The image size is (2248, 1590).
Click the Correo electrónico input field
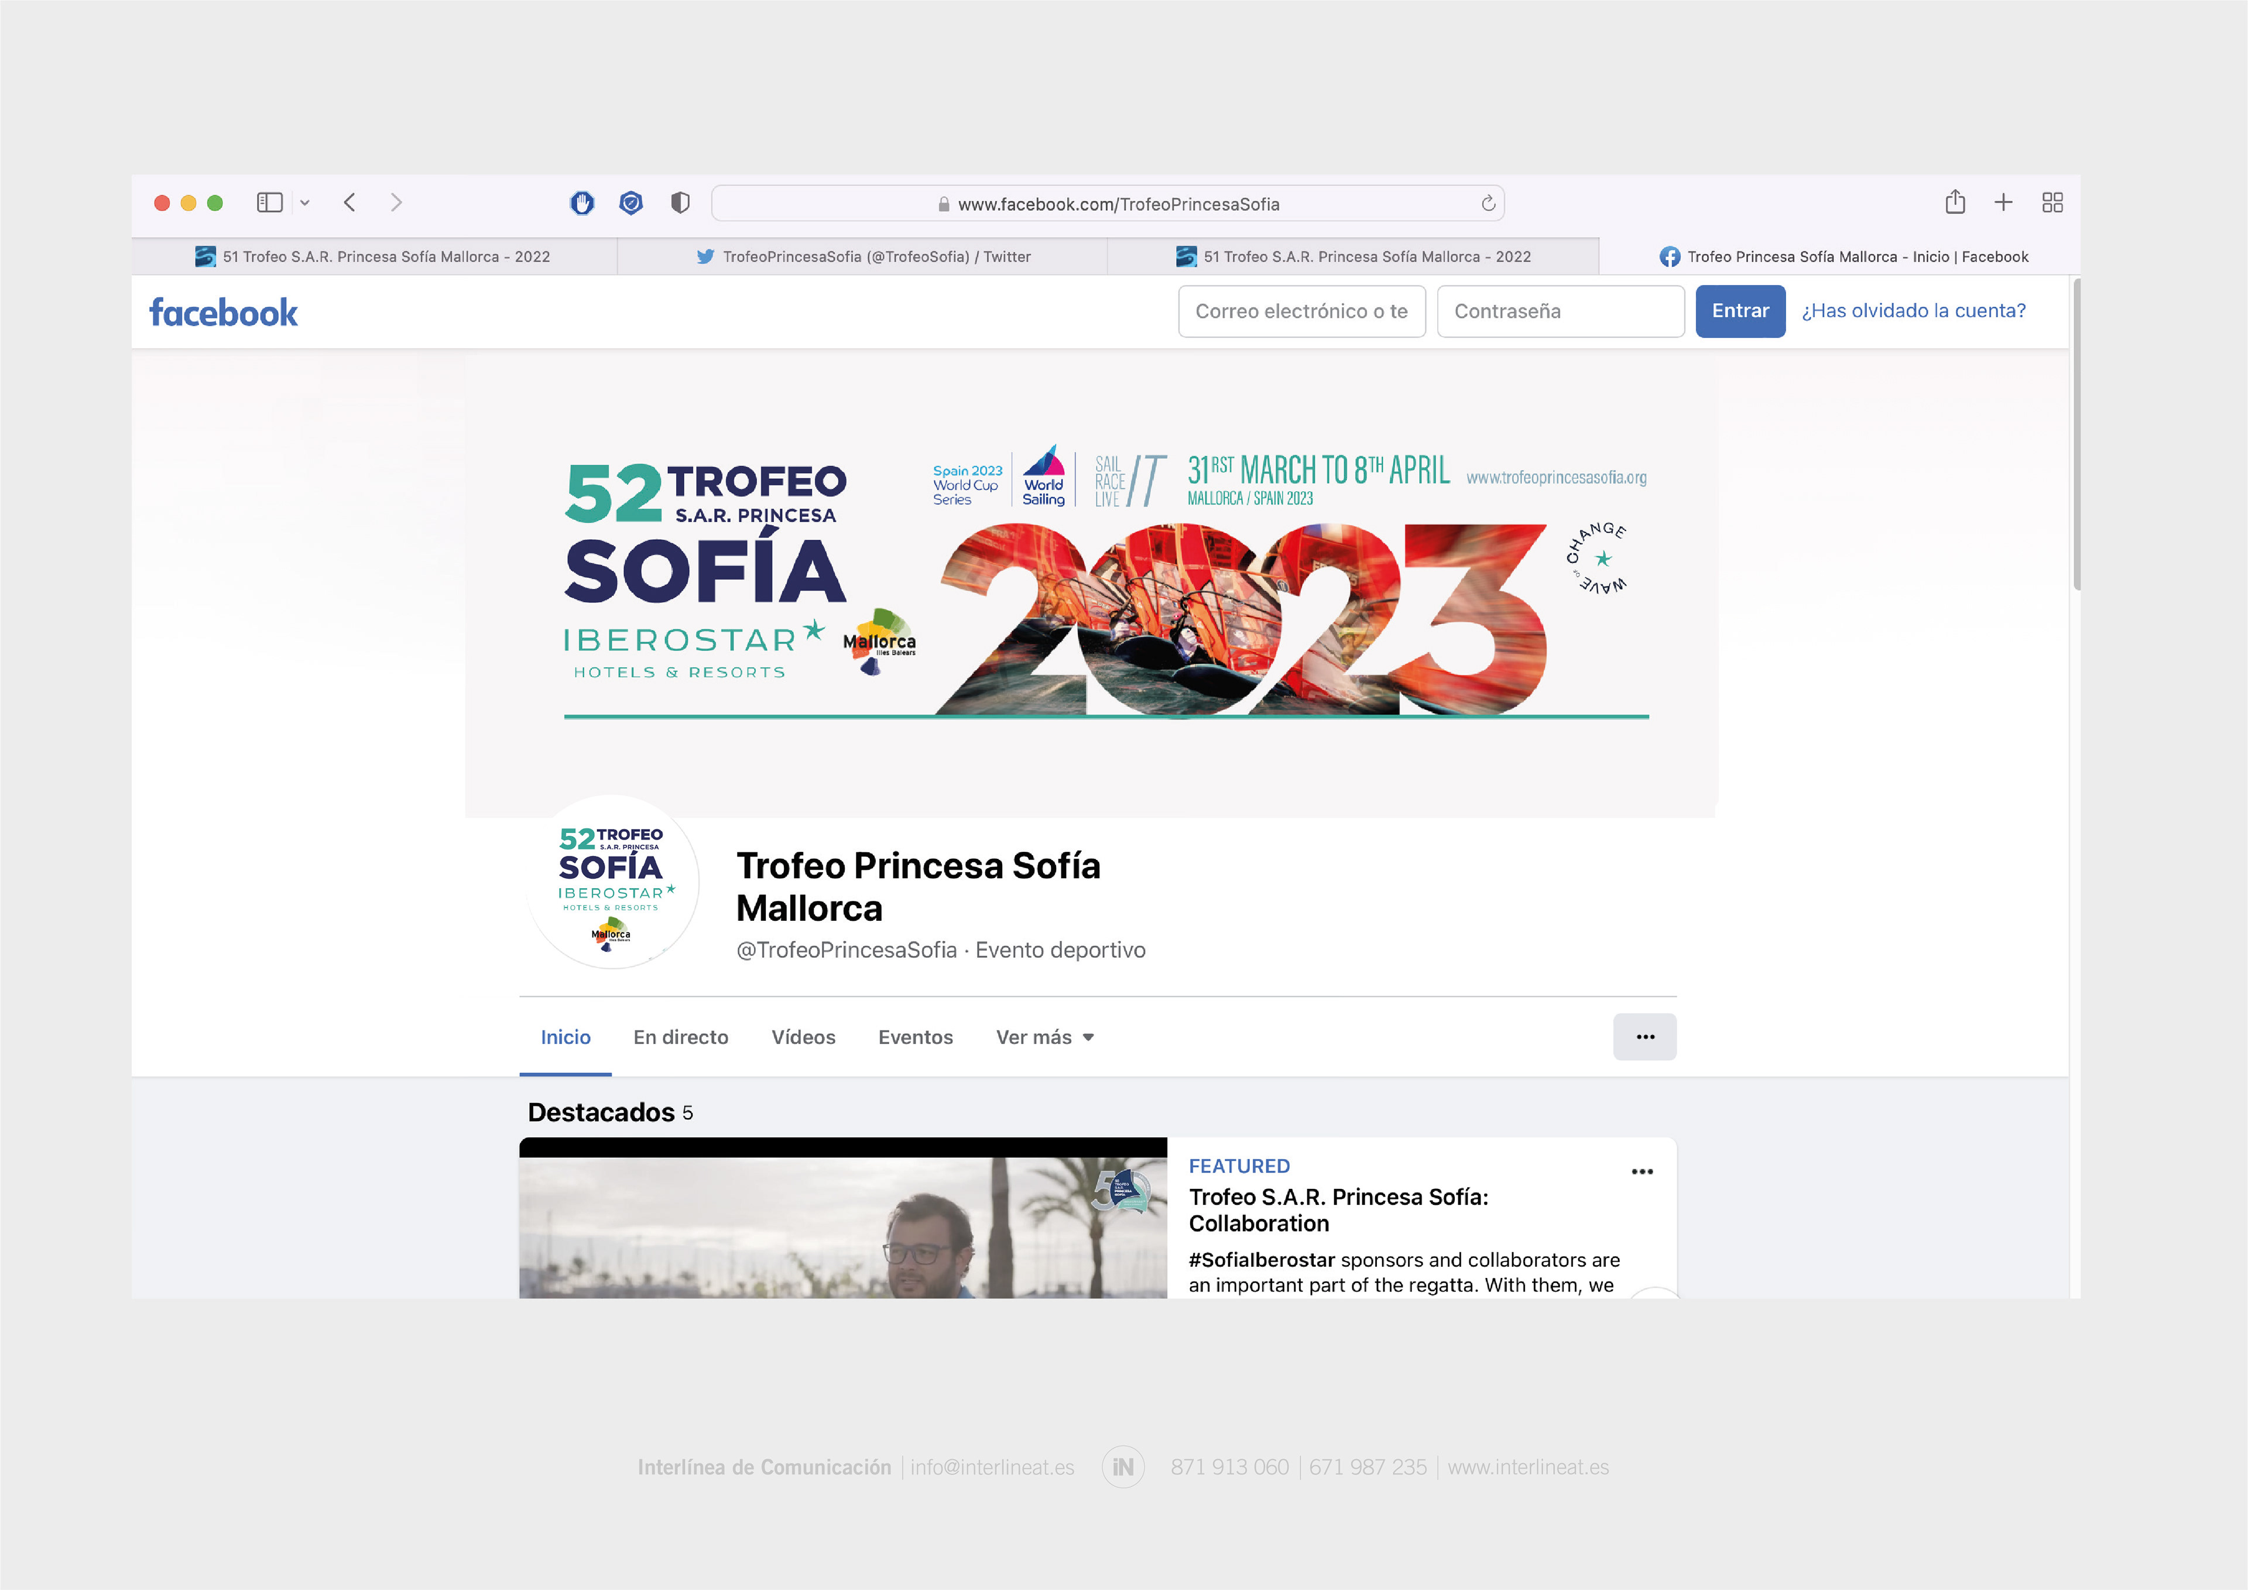point(1300,311)
